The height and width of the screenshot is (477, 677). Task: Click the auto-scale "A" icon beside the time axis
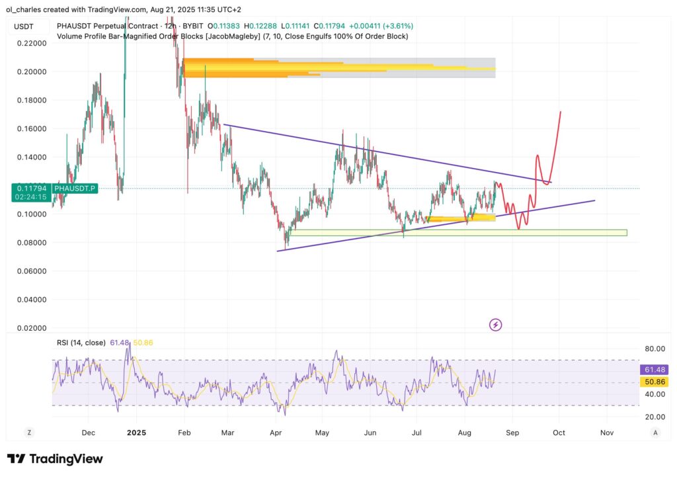coord(655,432)
